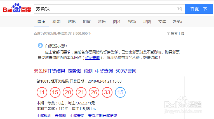
Task: Go to the 知道 tab
Action: click(87, 22)
